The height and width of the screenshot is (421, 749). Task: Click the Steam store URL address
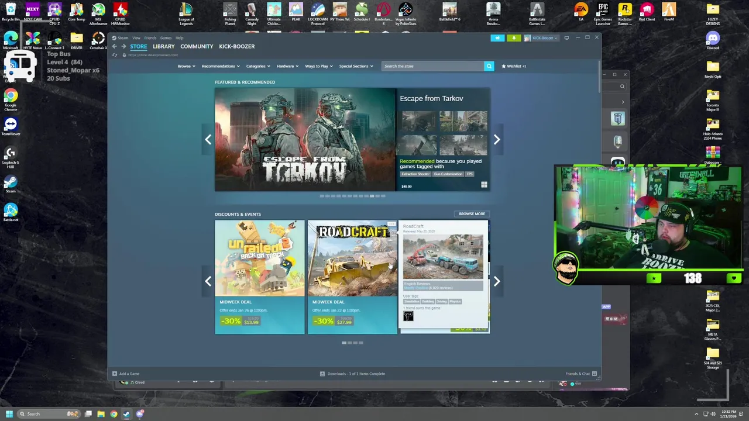pyautogui.click(x=153, y=55)
